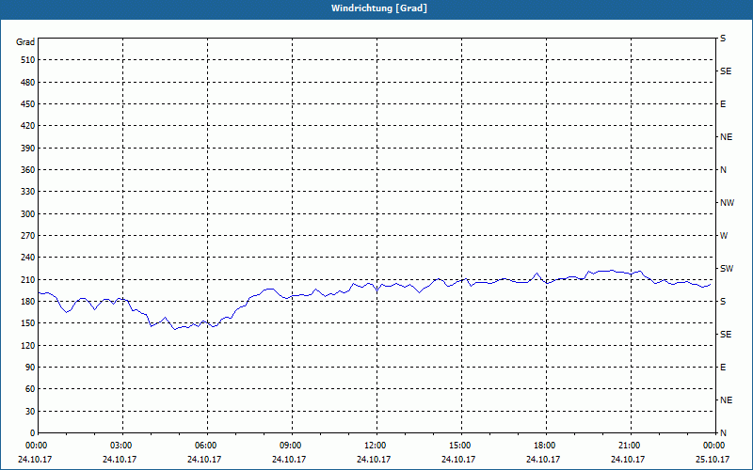Select the 360 value on degree axis
Viewport: 753px width, 470px height.
(28, 170)
